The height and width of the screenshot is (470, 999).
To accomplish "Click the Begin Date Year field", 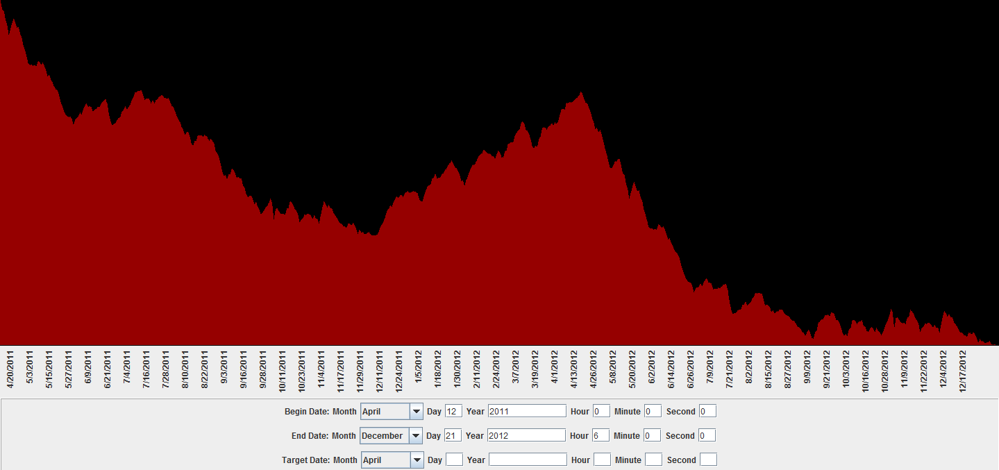I will tap(527, 412).
